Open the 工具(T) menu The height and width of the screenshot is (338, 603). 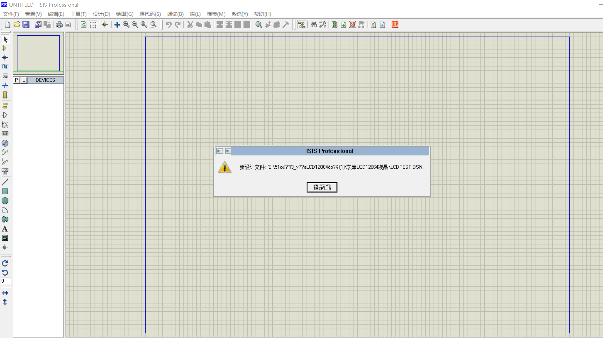(78, 14)
